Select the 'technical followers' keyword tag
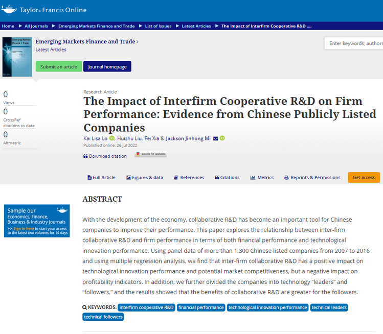The image size is (383, 334). tap(103, 317)
